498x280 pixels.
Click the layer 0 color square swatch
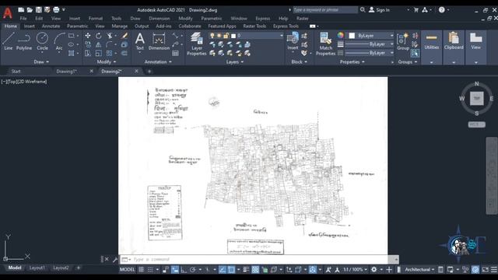click(x=233, y=36)
